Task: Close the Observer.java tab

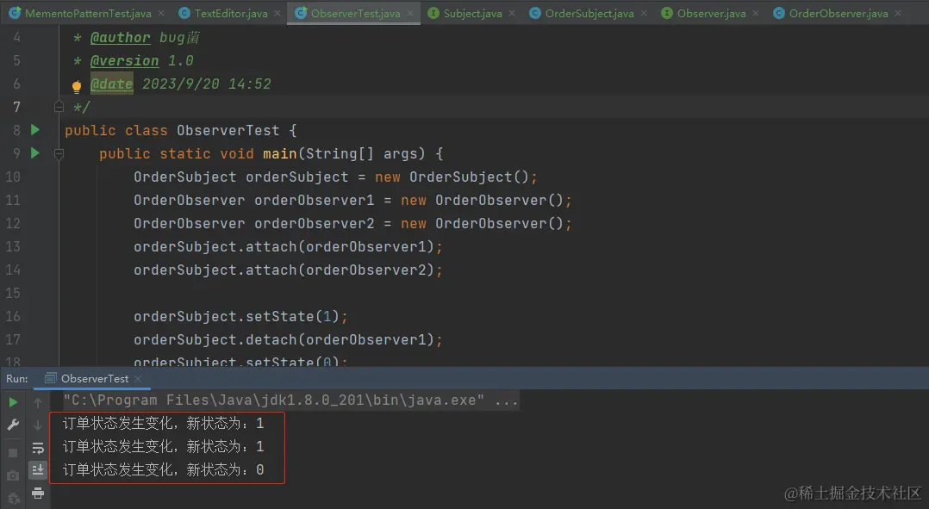Action: [x=756, y=13]
